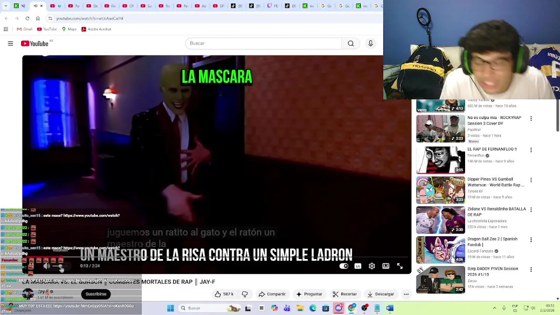Seek on the video progress bar
Image resolution: width=560 pixels, height=315 pixels.
click(x=217, y=257)
